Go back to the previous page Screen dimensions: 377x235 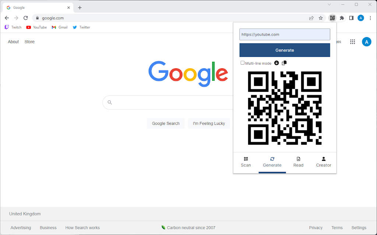coord(7,18)
